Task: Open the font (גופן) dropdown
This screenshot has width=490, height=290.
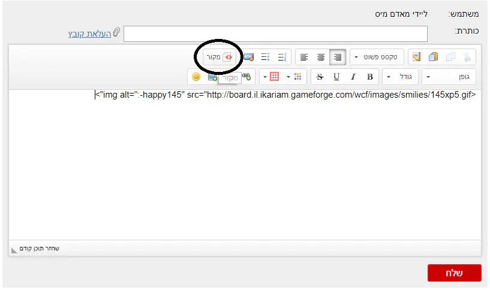Action: (449, 77)
